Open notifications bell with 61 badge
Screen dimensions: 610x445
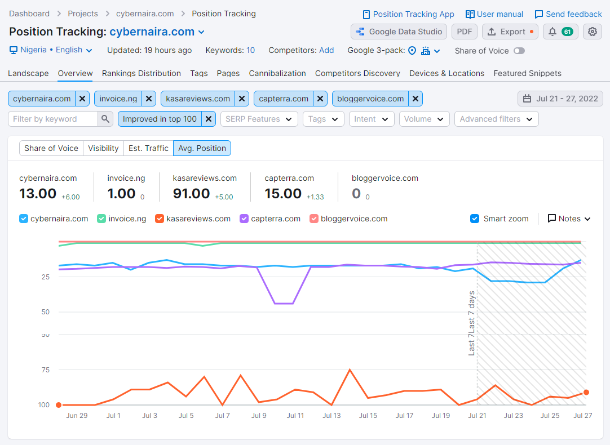click(560, 32)
